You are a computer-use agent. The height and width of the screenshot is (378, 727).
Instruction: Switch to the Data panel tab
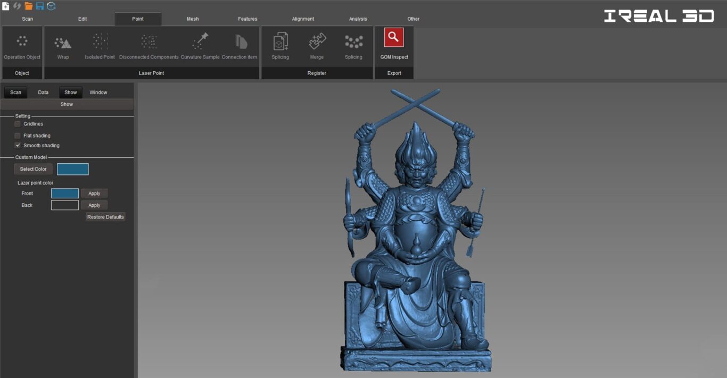43,93
